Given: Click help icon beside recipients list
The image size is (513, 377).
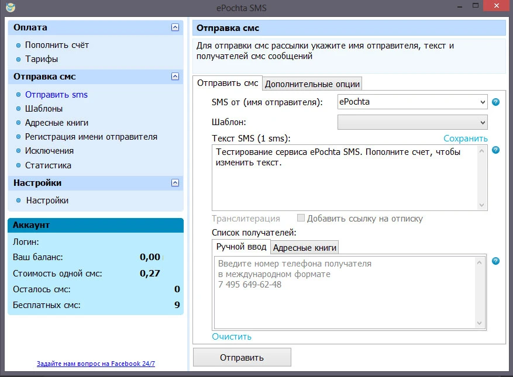Looking at the screenshot, I should coord(495,261).
